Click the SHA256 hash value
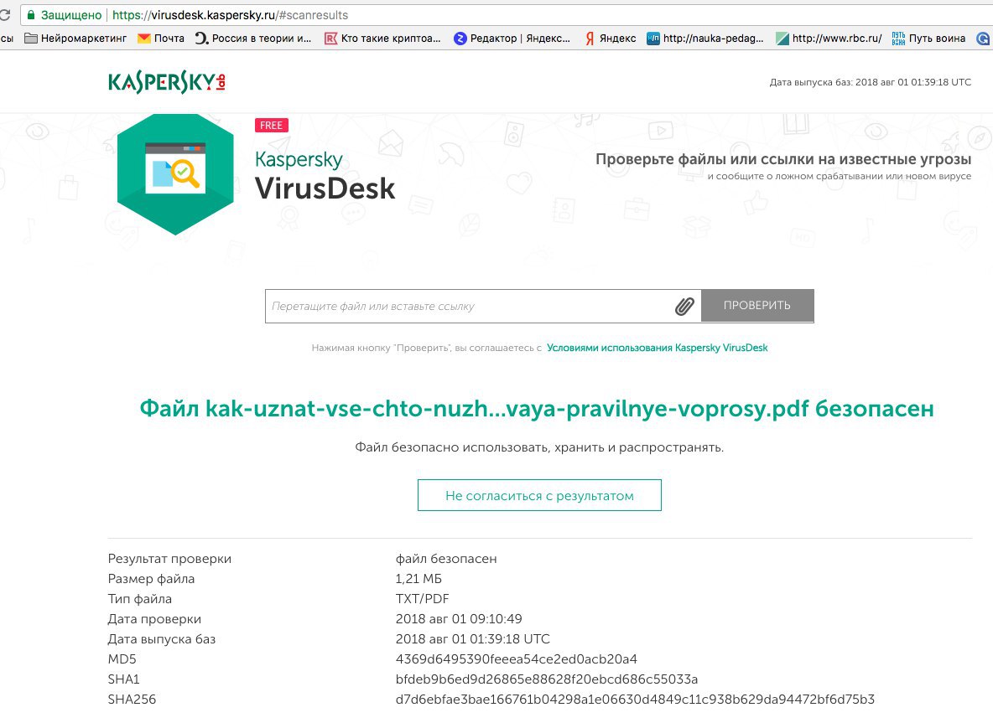Image resolution: width=993 pixels, height=723 pixels. [x=635, y=700]
